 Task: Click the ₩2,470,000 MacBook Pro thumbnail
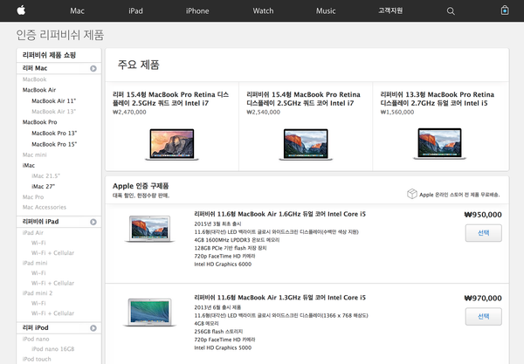[x=172, y=144]
